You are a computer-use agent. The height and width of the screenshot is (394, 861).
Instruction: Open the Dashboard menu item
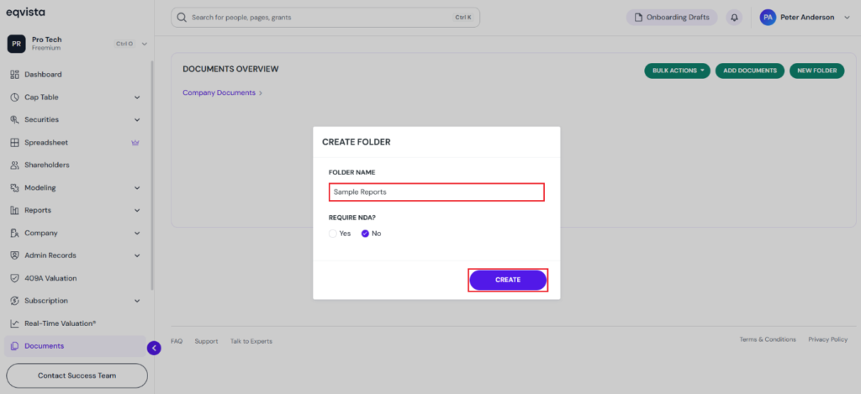(x=76, y=75)
